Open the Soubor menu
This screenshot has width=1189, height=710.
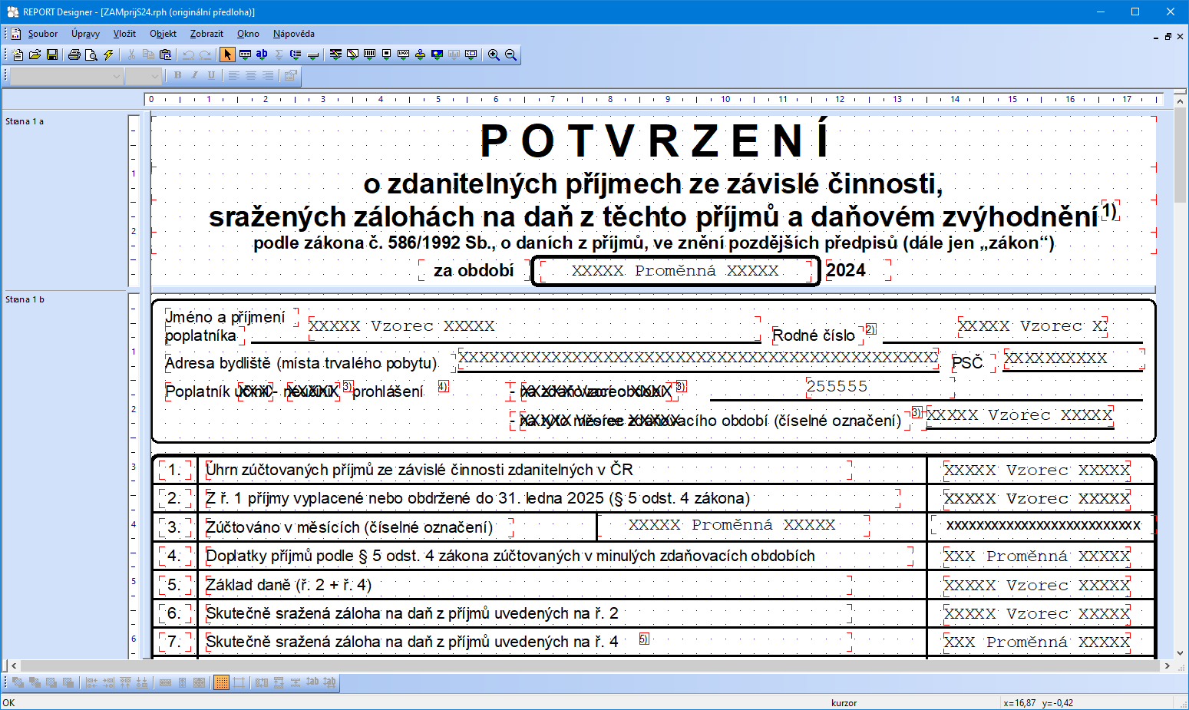click(43, 34)
